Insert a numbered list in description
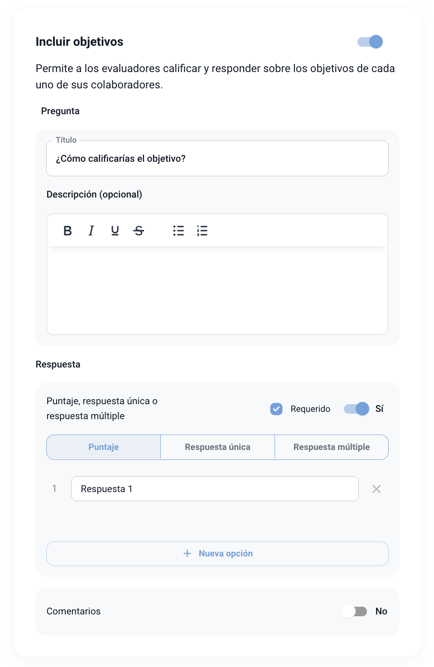The height and width of the screenshot is (667, 434). pos(202,231)
